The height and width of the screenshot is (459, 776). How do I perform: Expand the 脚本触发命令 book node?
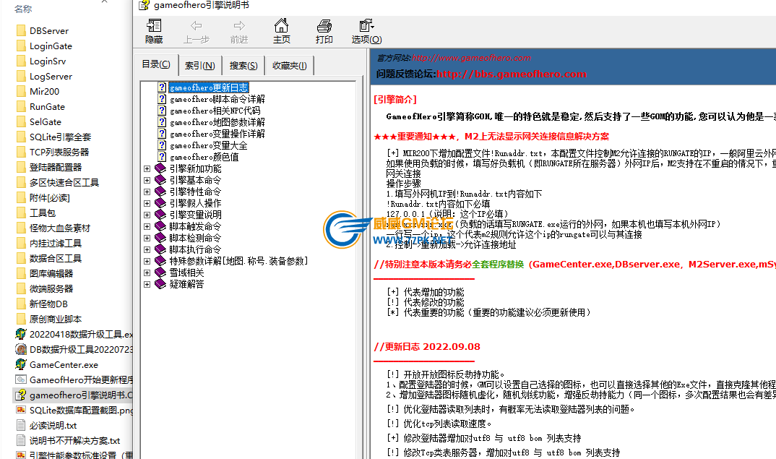click(x=147, y=226)
